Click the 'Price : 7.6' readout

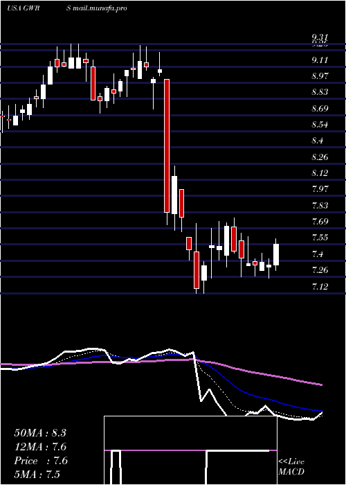point(41,461)
